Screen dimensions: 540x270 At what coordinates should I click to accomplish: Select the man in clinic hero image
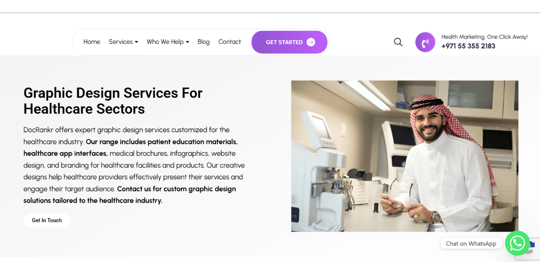(x=405, y=156)
